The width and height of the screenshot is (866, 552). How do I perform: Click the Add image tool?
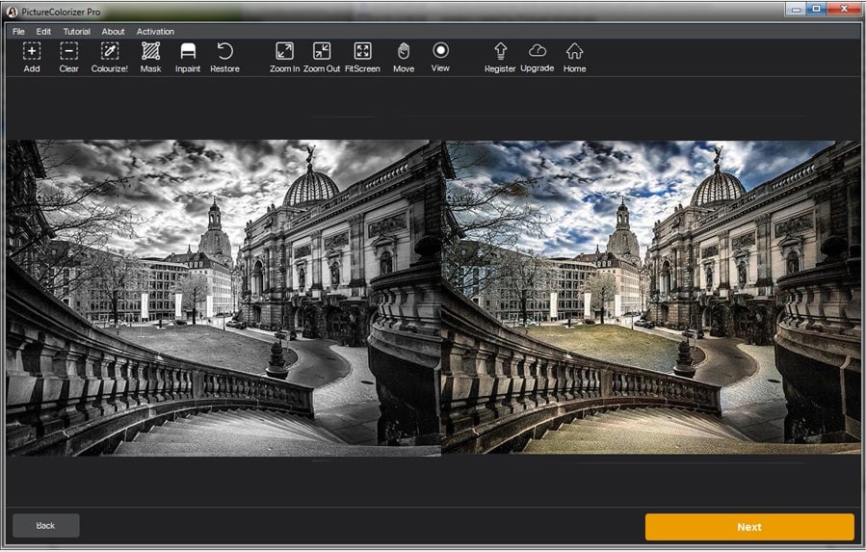(32, 58)
